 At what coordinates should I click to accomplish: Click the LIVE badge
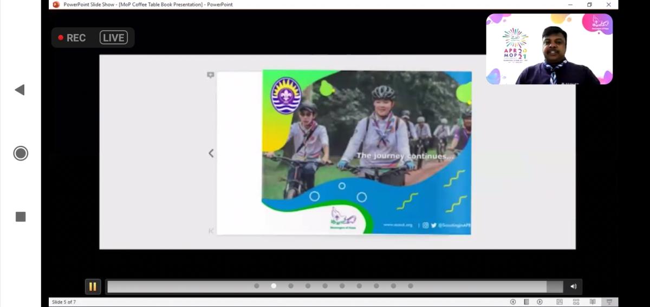click(114, 38)
